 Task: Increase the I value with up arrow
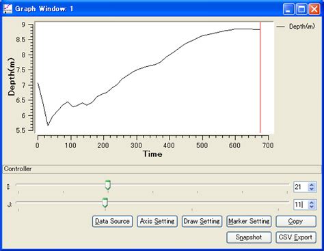tap(312, 185)
